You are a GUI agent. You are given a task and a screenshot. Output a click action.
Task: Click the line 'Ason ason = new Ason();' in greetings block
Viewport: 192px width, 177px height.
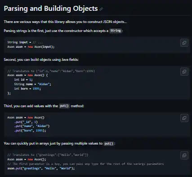tap(27, 159)
